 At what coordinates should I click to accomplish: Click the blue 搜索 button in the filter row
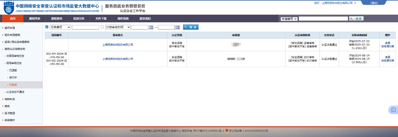191,27
